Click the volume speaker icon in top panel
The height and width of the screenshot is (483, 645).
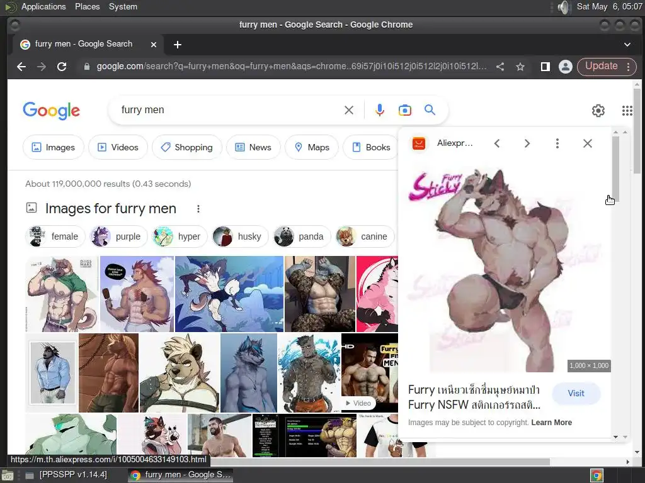pos(564,7)
